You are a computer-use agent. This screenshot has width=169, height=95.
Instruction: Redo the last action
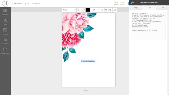(122, 3)
